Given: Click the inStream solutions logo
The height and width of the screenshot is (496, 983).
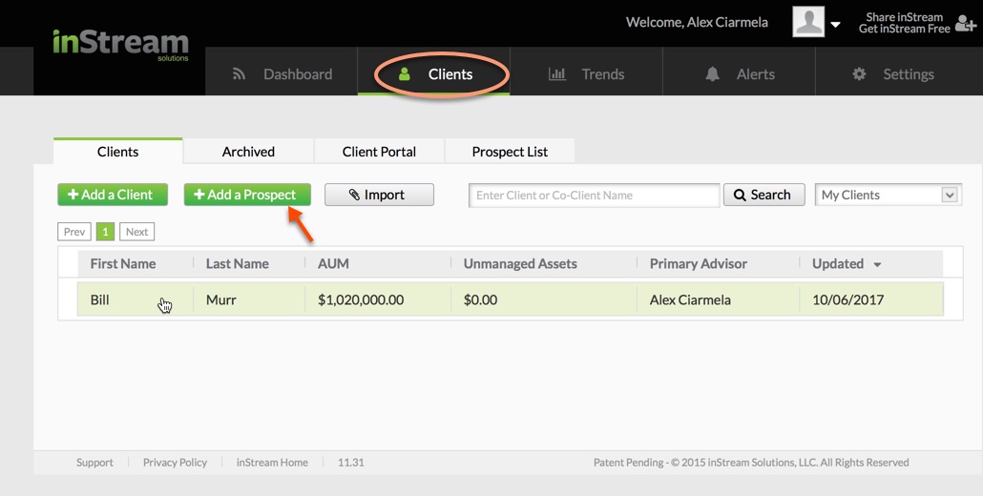Looking at the screenshot, I should pos(120,44).
